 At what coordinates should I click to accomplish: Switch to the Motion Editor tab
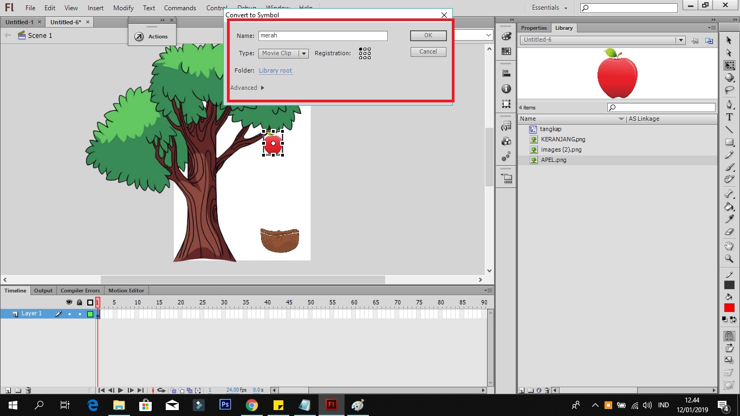pyautogui.click(x=126, y=290)
